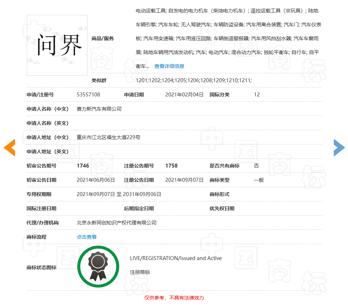Viewport: 348px width, 307px height.
Task: Click the 商标流程 label
Action: point(36,237)
